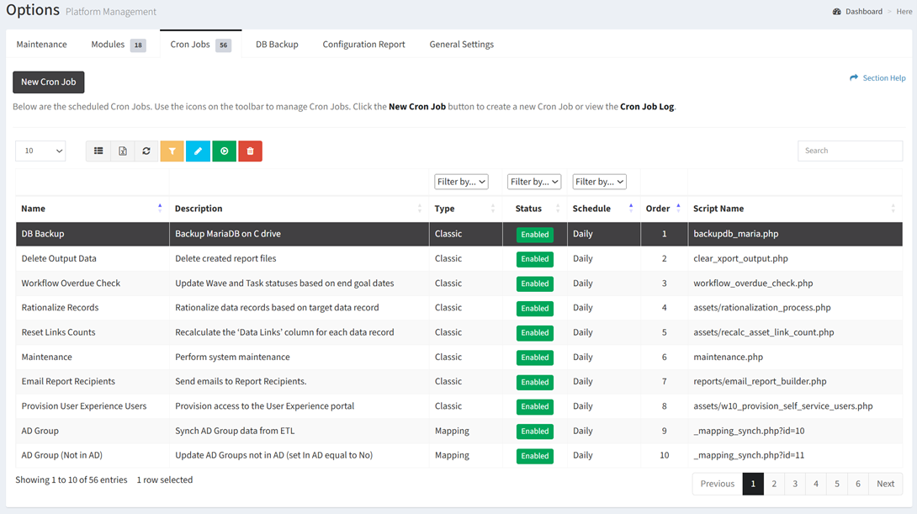Screen dimensions: 917x514
Task: Refresh the cron jobs table
Action: 146,151
